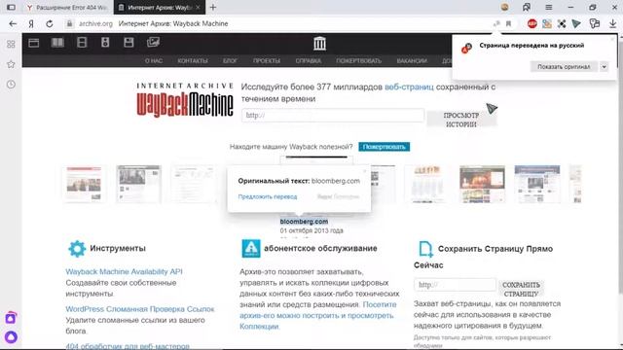Click the Сохранить Страницу document icon

click(425, 249)
